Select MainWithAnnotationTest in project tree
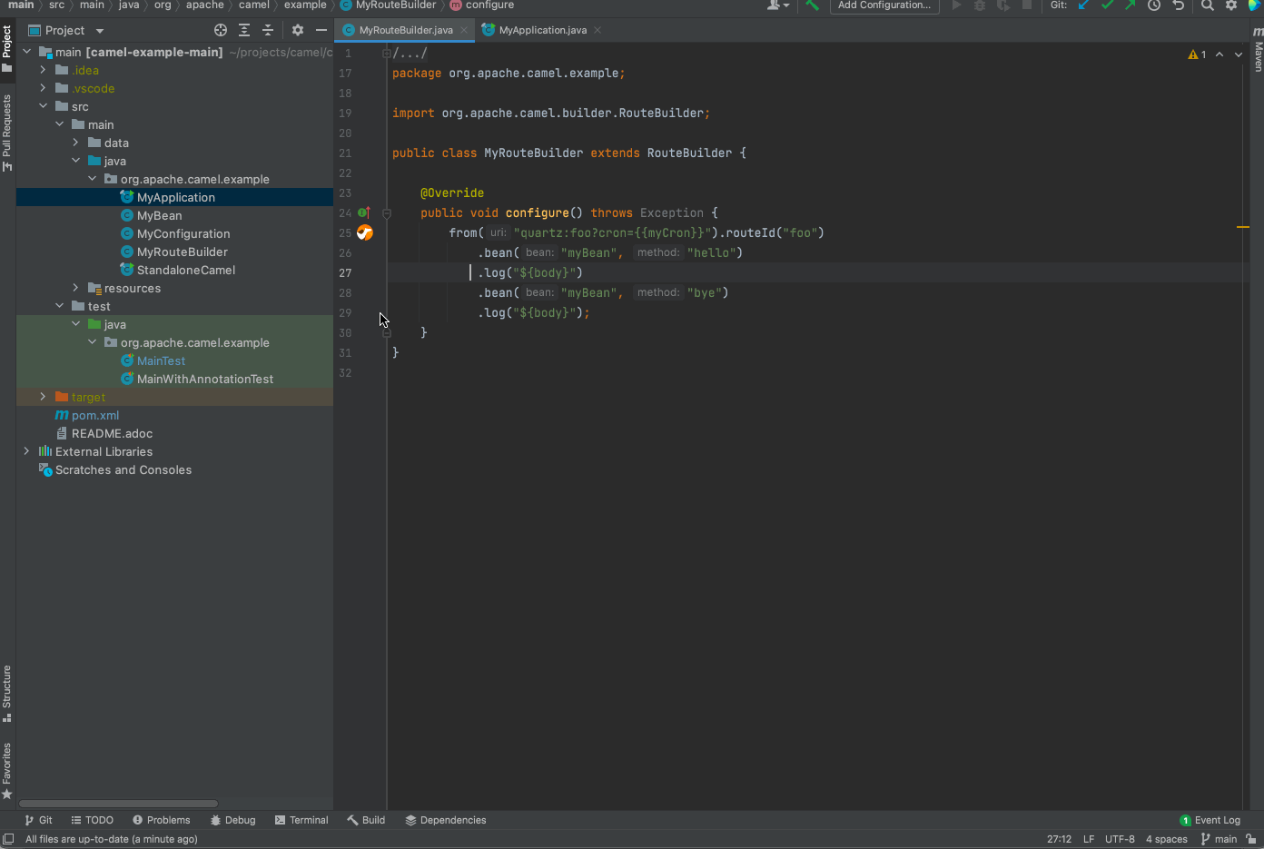The image size is (1264, 849). [x=205, y=379]
